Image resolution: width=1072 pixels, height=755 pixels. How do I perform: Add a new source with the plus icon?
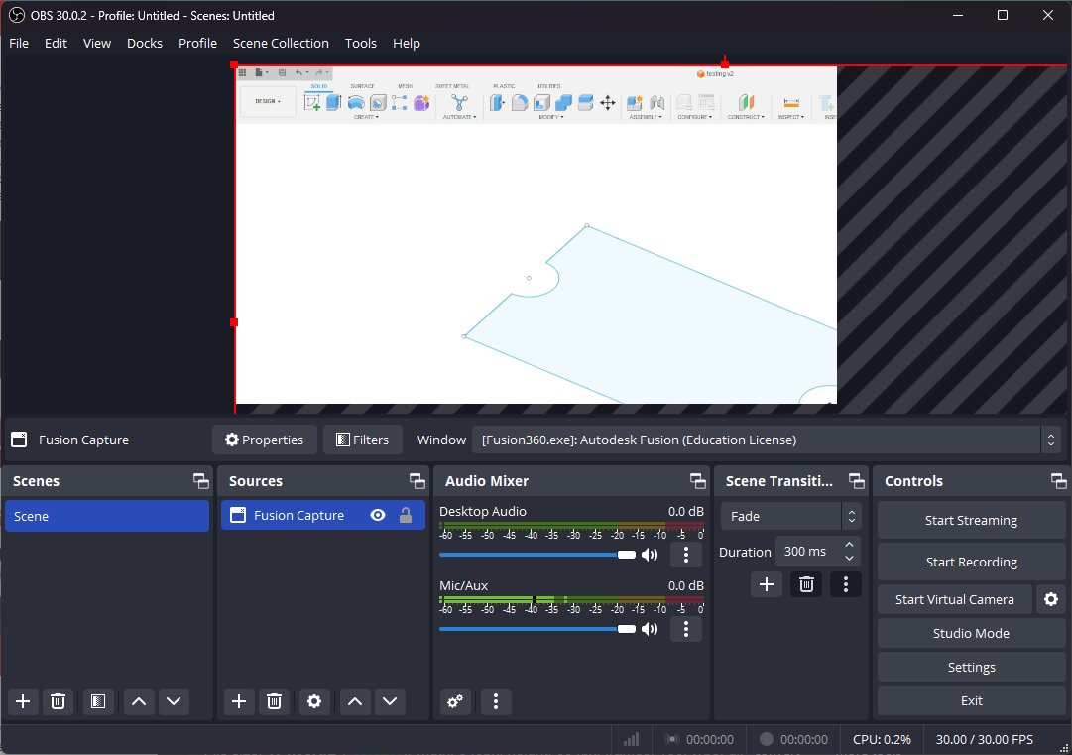[x=239, y=701]
